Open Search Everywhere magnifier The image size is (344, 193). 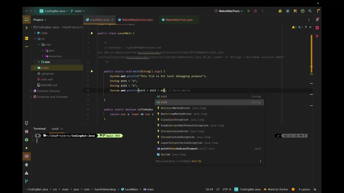pos(310,11)
